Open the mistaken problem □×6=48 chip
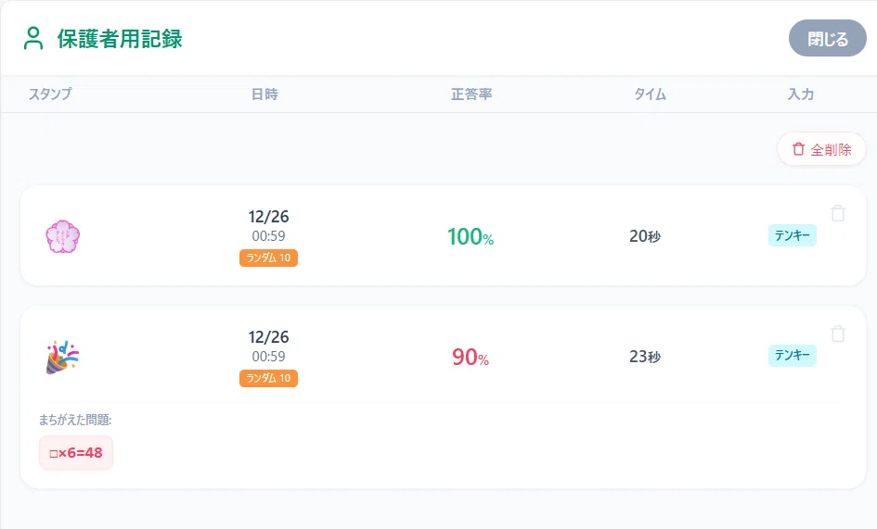Viewport: 877px width, 529px height. coord(76,452)
